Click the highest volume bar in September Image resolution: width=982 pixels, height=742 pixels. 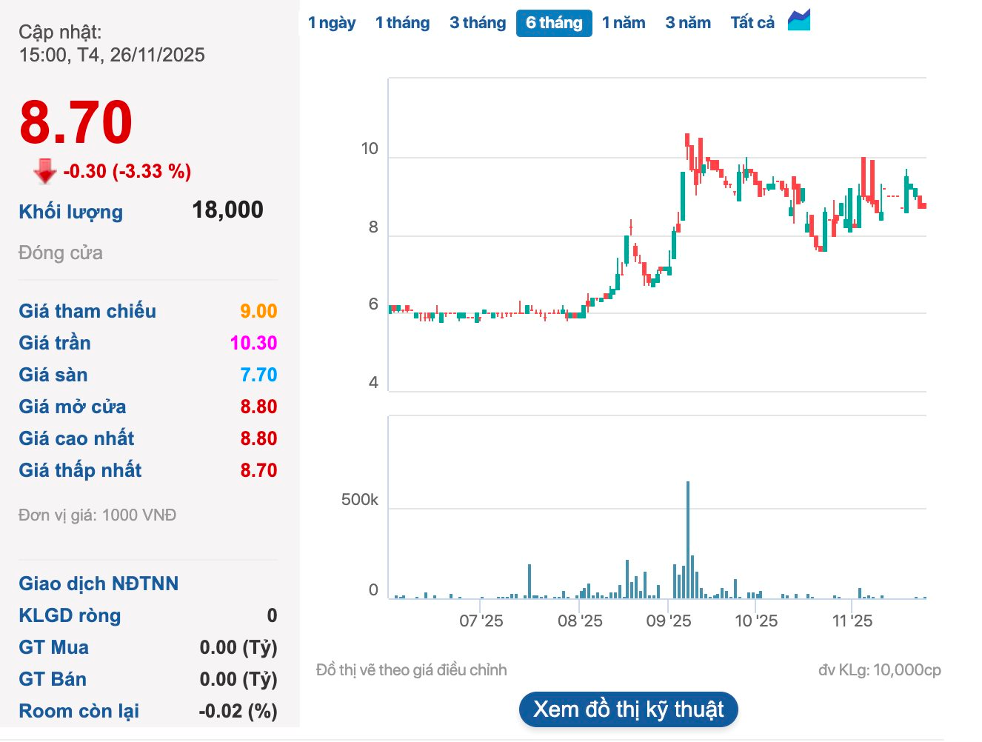pos(687,533)
